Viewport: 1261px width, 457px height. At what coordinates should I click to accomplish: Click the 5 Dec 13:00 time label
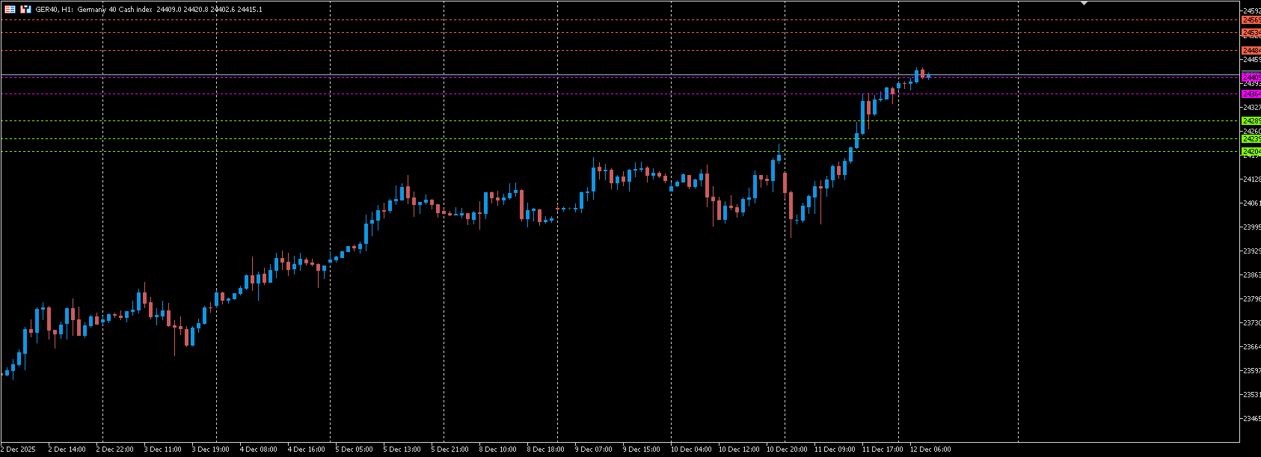point(402,450)
